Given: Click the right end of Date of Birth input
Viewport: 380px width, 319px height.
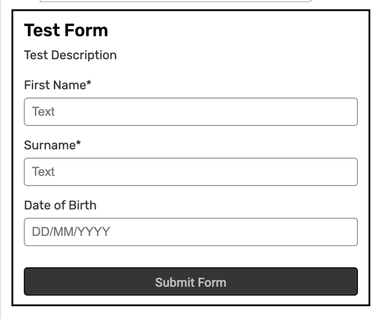Looking at the screenshot, I should 347,232.
